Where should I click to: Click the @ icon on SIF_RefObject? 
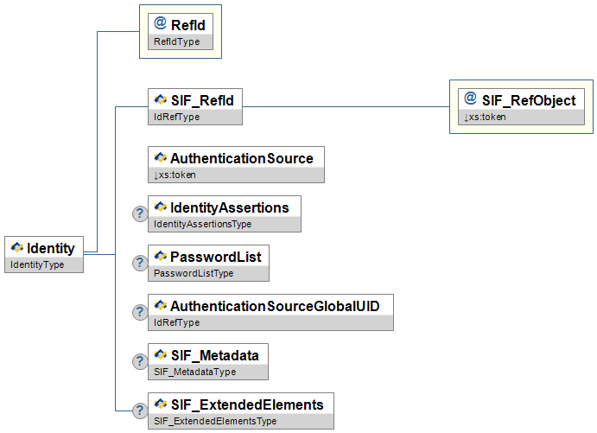(471, 99)
